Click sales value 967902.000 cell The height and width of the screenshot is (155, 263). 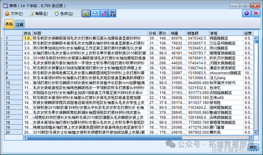198,132
